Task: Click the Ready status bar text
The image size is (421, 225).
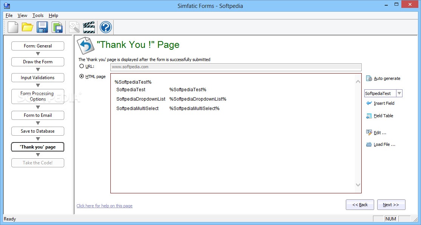Action: (x=10, y=219)
